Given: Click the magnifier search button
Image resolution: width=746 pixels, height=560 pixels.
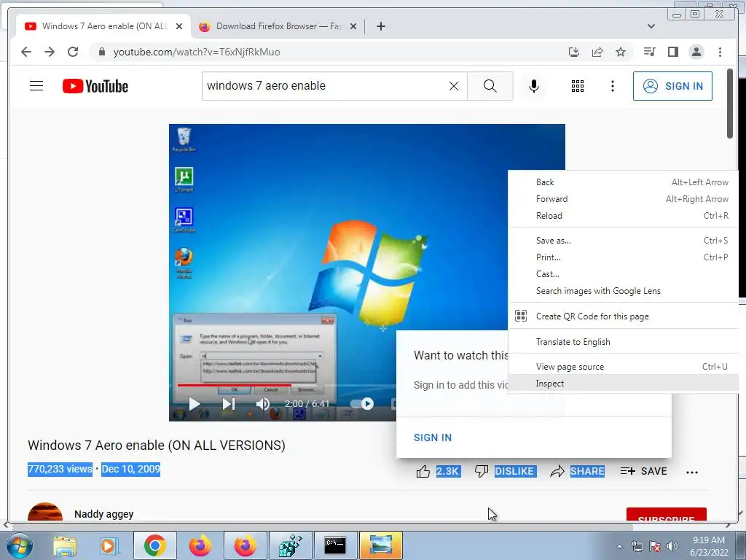Looking at the screenshot, I should (490, 86).
